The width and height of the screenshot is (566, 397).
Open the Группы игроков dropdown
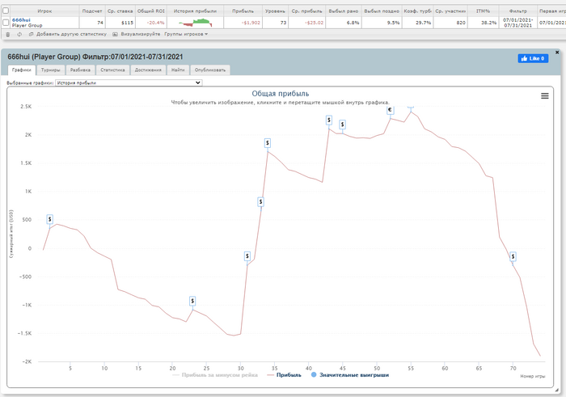(186, 34)
